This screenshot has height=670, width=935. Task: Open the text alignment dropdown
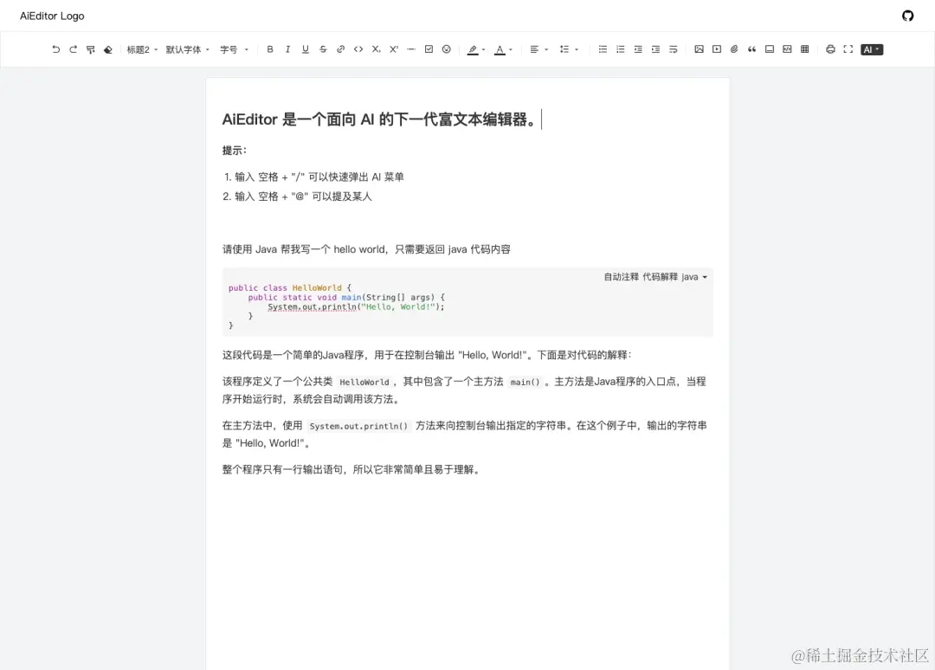[538, 49]
